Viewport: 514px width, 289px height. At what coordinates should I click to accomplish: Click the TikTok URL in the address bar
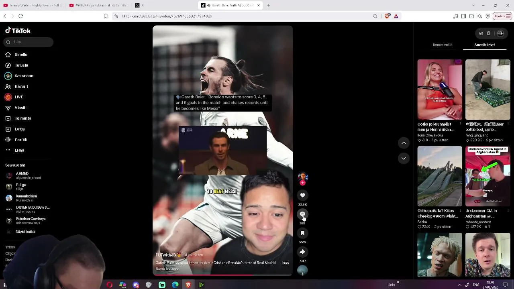(x=167, y=16)
